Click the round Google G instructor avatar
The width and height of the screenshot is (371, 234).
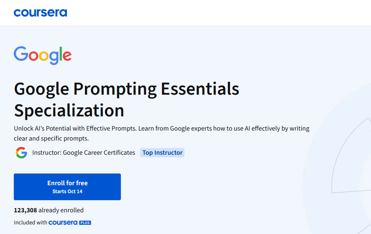[x=21, y=153]
